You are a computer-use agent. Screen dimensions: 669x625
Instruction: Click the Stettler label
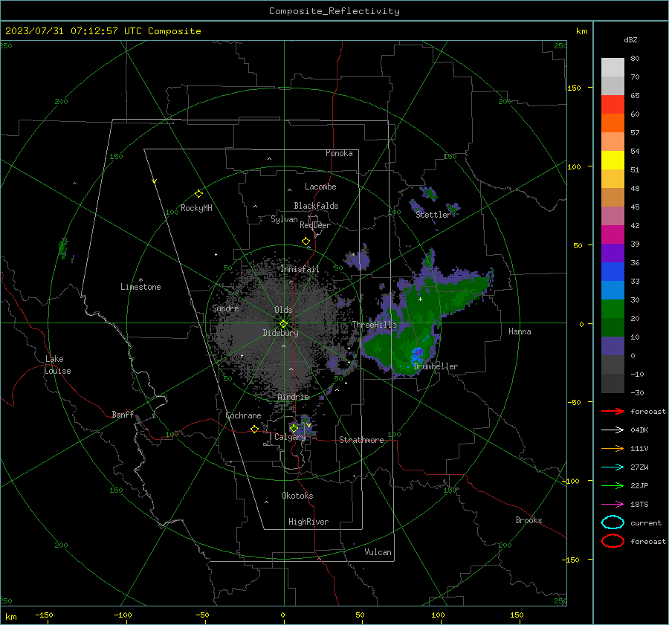433,215
